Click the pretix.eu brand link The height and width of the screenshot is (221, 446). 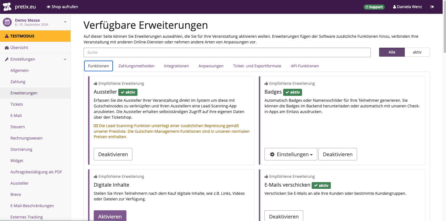point(25,7)
